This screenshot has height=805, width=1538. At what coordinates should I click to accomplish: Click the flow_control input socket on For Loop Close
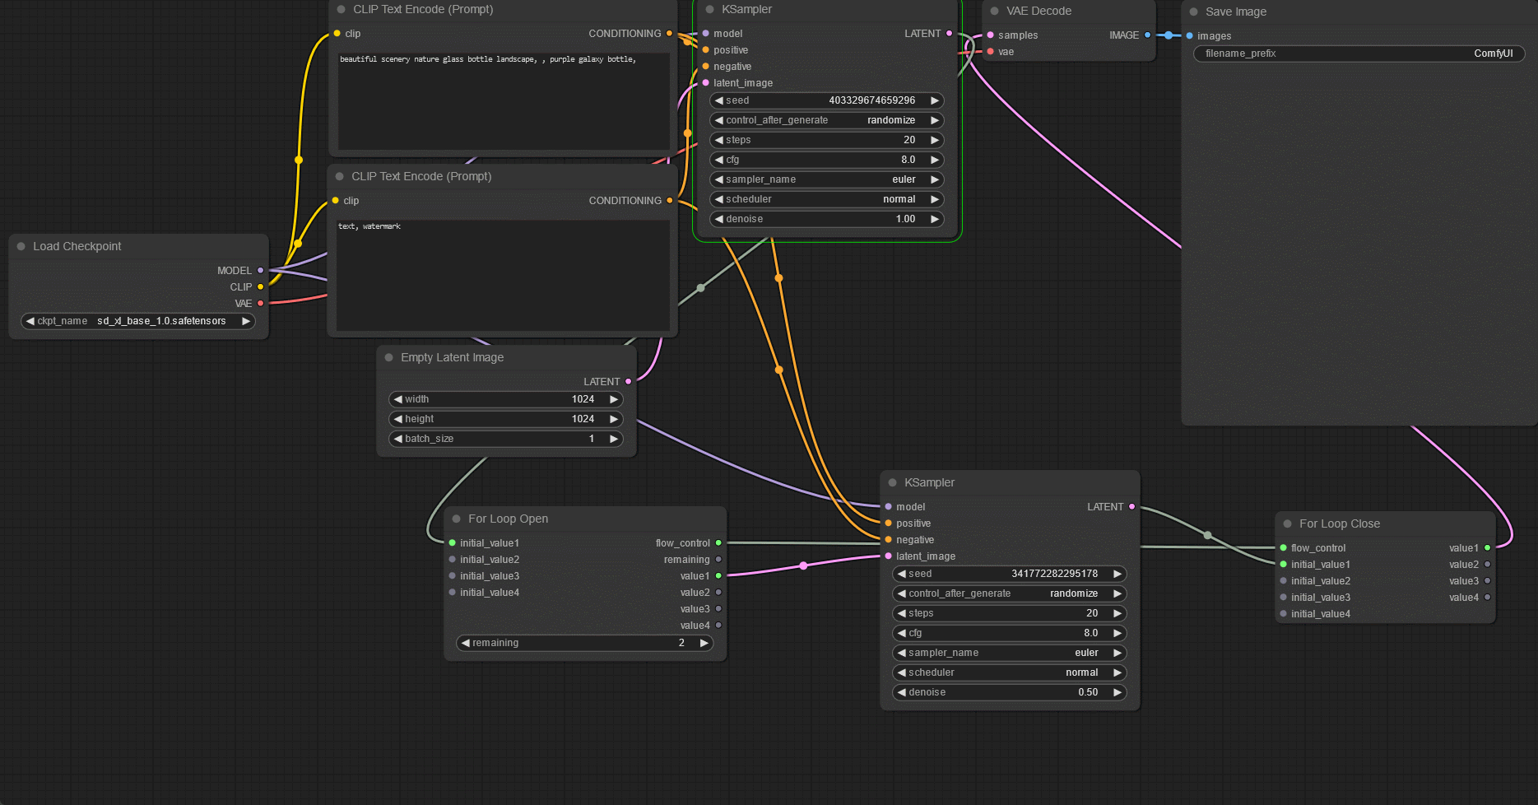[x=1284, y=547]
